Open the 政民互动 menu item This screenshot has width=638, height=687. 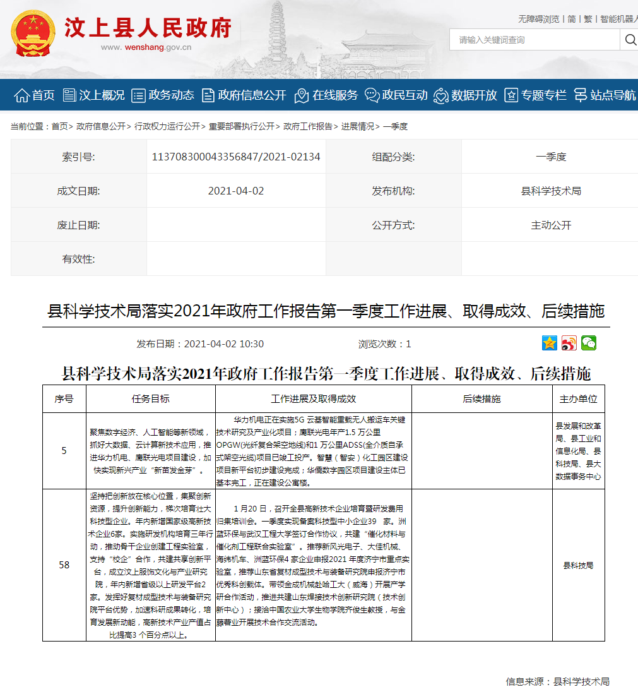[x=405, y=95]
